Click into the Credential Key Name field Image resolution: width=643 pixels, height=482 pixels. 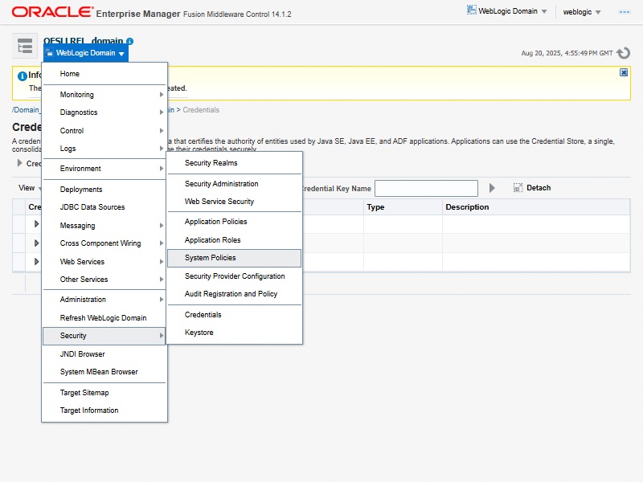coord(426,188)
